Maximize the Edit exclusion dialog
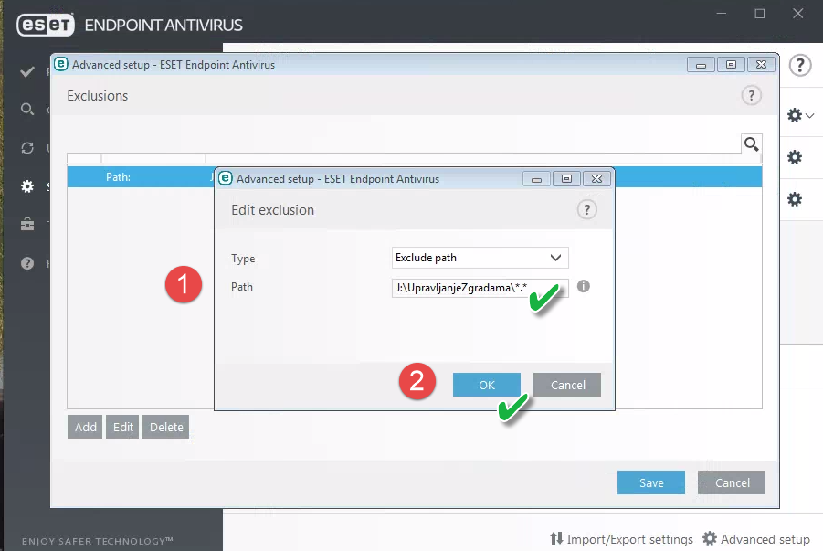This screenshot has width=823, height=551. tap(566, 179)
